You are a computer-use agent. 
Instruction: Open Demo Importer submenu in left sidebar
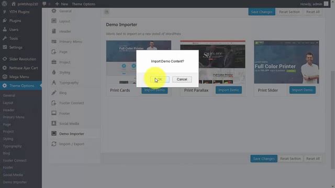click(x=15, y=182)
